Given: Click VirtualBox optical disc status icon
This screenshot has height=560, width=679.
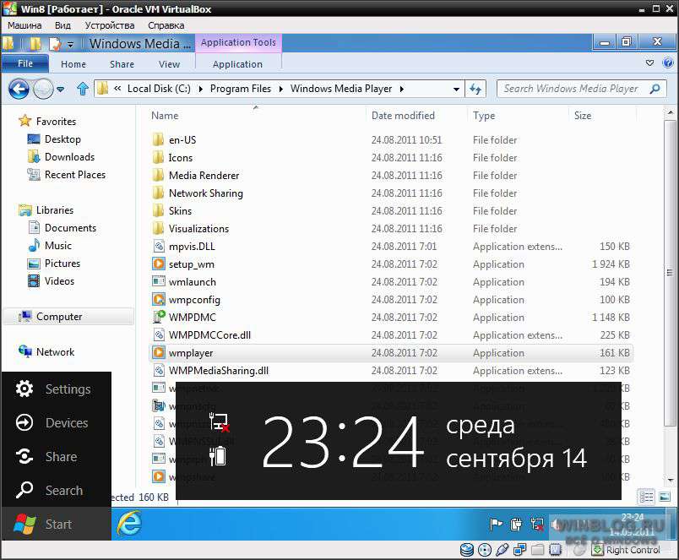Looking at the screenshot, I should coord(485,550).
